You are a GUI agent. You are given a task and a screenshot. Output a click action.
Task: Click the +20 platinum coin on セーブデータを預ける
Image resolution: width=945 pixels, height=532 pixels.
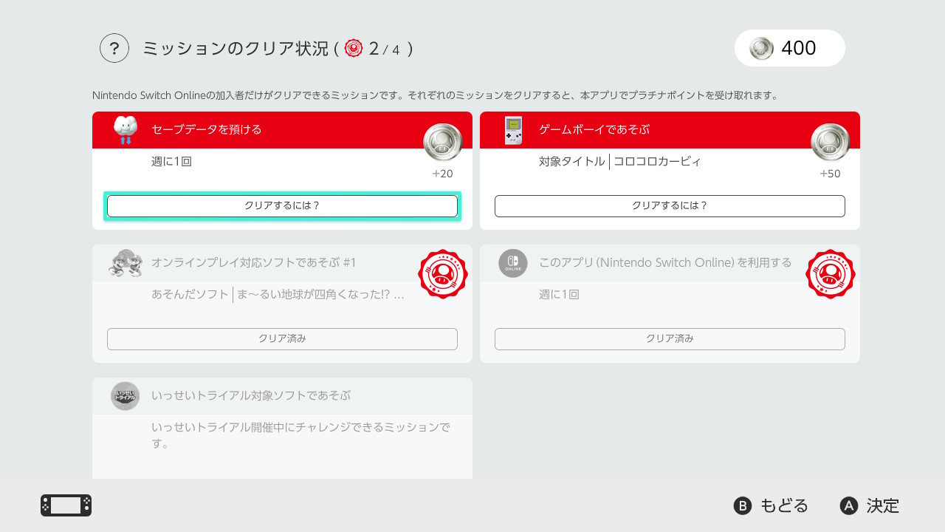pos(442,143)
